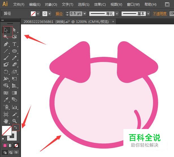Select the Zoom magnifier tool

(14, 121)
